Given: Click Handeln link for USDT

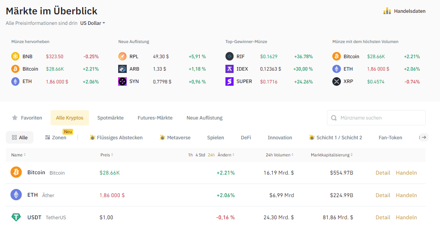Looking at the screenshot, I should [406, 217].
